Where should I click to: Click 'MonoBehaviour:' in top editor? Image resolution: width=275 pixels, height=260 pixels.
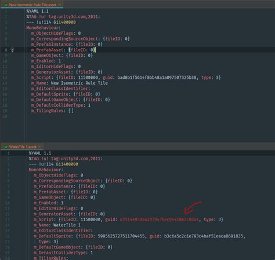coord(44,28)
